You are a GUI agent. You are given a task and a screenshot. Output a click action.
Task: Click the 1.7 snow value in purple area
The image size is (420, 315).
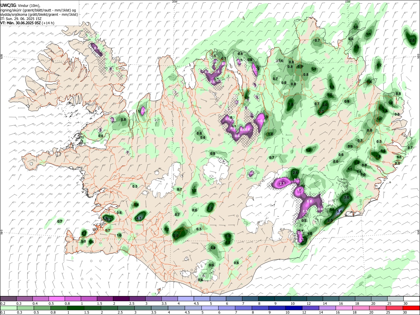point(300,190)
